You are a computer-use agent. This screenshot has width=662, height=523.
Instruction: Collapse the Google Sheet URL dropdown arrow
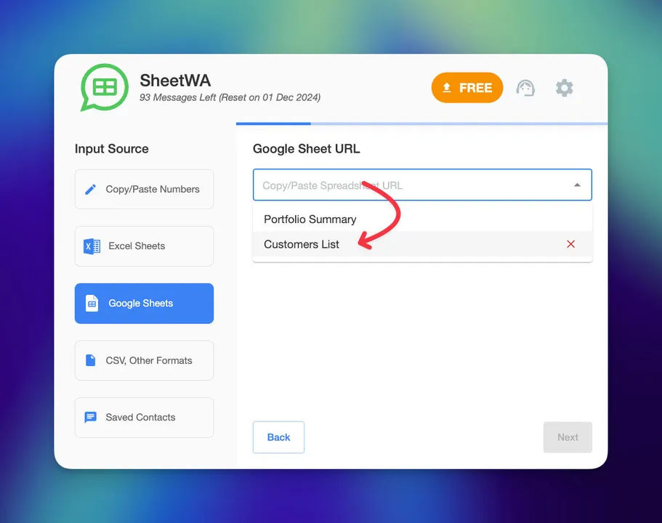pyautogui.click(x=577, y=185)
